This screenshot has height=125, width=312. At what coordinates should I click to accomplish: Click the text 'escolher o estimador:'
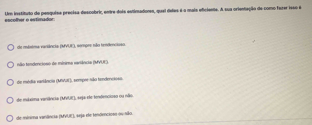tap(30, 20)
